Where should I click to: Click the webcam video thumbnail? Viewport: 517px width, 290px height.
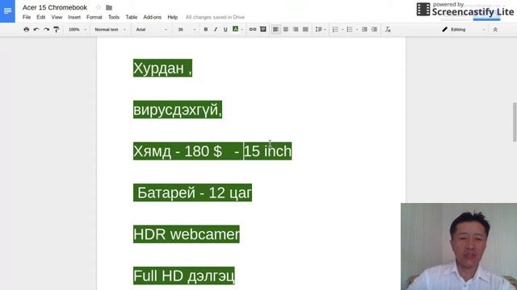[x=459, y=246]
